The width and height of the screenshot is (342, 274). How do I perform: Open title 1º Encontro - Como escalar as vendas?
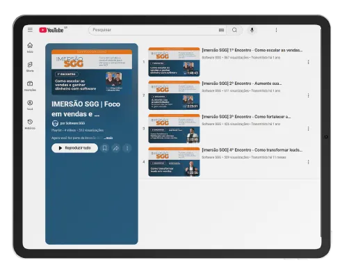pos(252,50)
